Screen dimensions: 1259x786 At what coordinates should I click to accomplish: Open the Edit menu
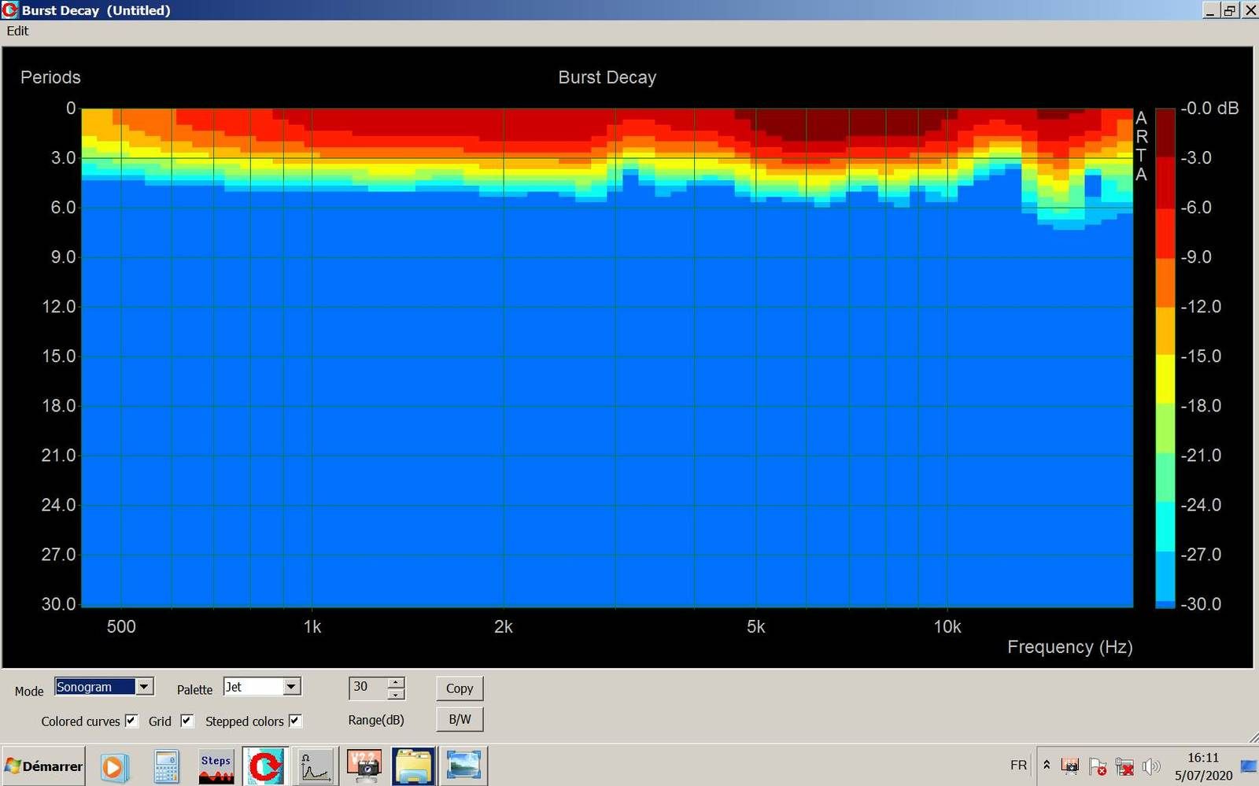tap(17, 31)
